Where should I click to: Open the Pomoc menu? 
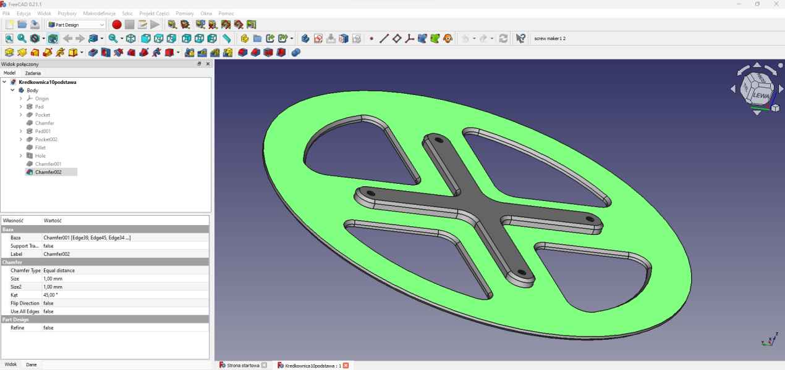(226, 13)
